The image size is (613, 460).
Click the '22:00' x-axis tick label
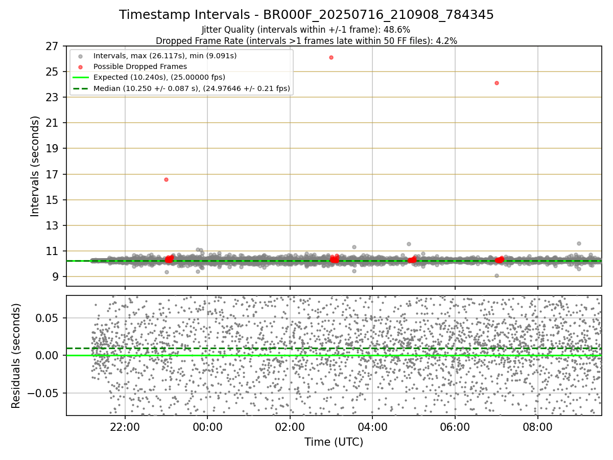[125, 427]
